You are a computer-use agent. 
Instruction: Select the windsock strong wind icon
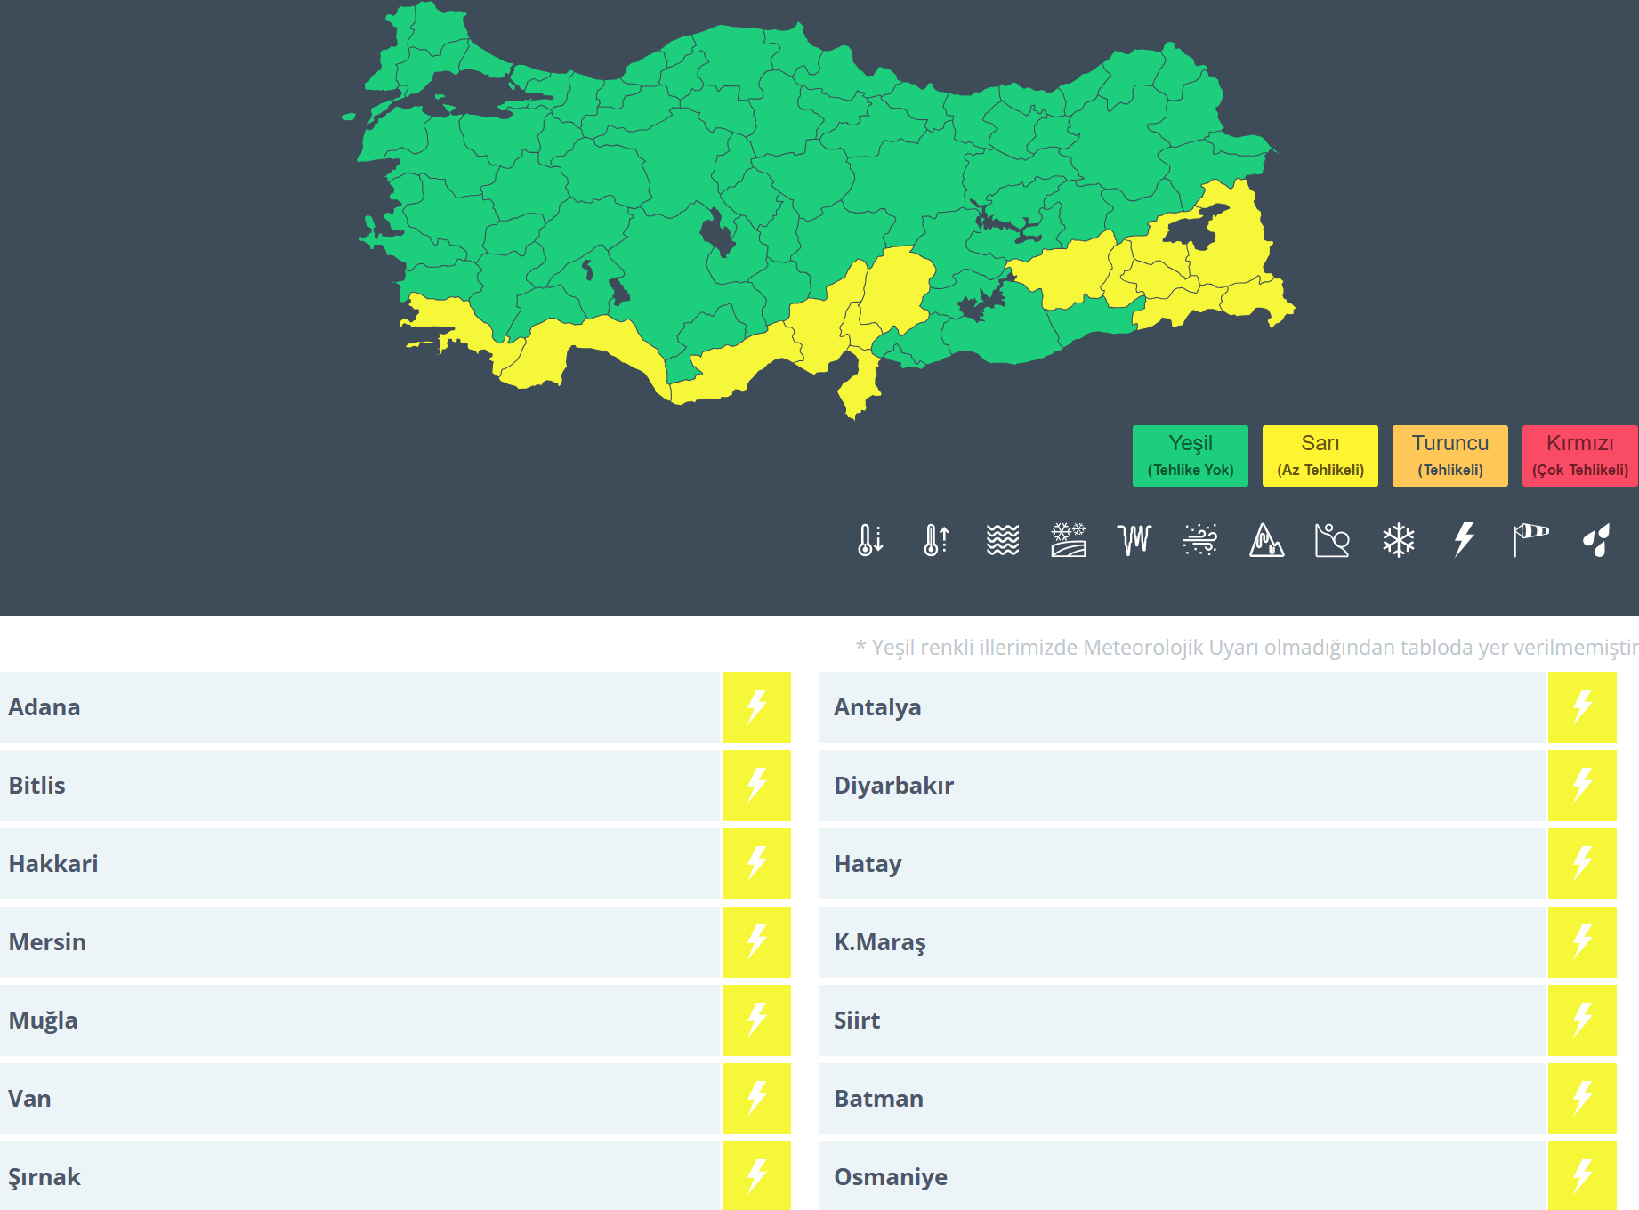[x=1530, y=540]
